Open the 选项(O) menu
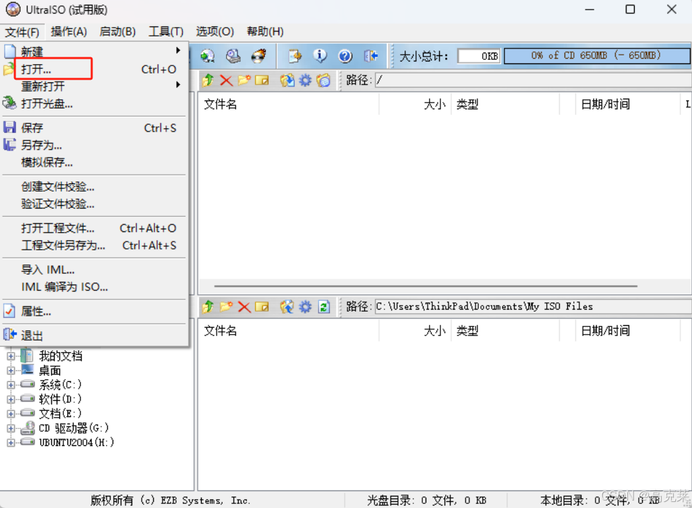 pos(215,32)
